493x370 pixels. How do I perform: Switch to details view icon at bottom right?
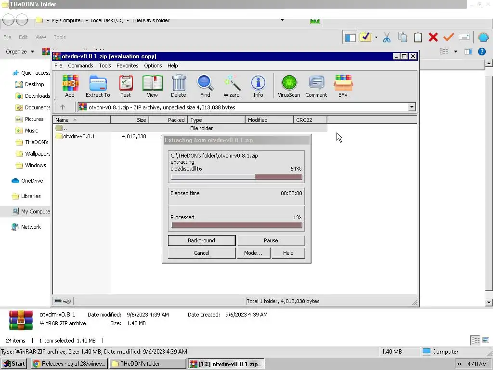tap(475, 340)
